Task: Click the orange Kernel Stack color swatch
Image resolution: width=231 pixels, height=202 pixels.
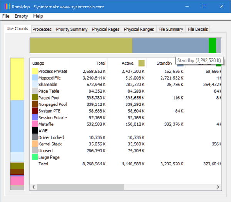Action: click(x=35, y=144)
